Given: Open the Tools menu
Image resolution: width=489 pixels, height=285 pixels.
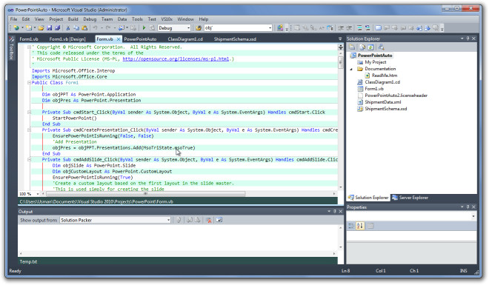Looking at the screenshot, I should pos(137,19).
